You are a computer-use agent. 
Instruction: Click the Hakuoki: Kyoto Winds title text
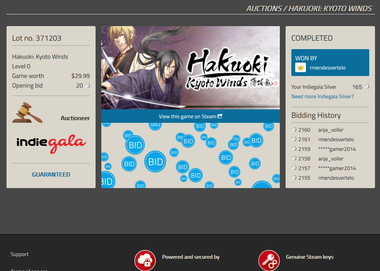click(x=40, y=57)
